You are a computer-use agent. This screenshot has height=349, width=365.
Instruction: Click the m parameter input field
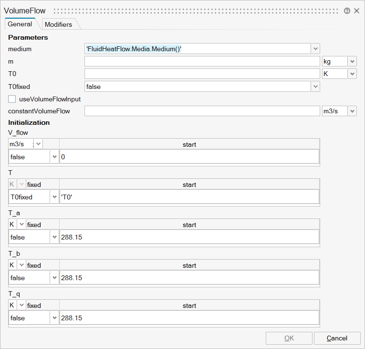[202, 61]
